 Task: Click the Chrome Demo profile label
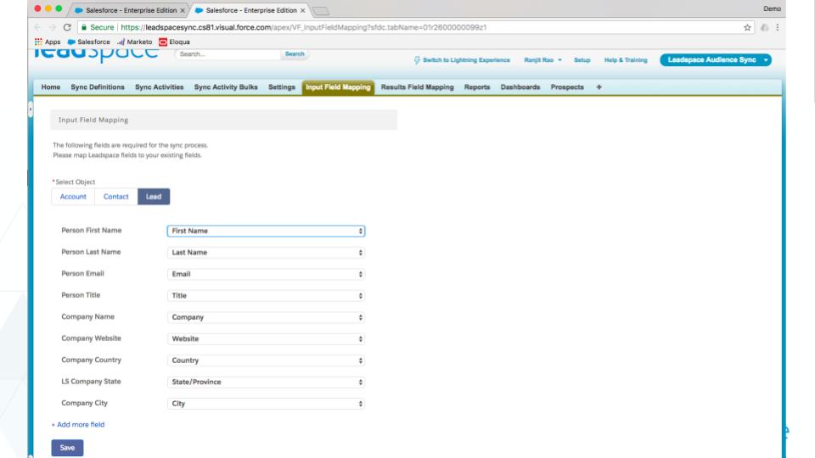[772, 8]
